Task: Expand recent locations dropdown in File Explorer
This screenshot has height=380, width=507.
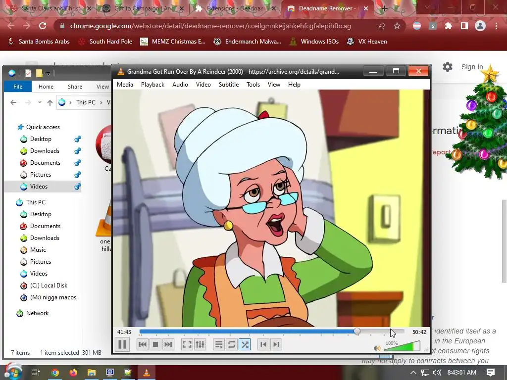Action: pos(40,102)
